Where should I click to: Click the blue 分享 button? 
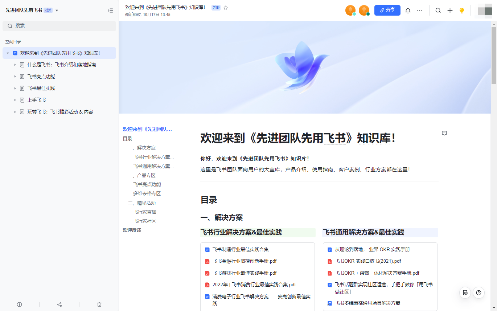387,10
